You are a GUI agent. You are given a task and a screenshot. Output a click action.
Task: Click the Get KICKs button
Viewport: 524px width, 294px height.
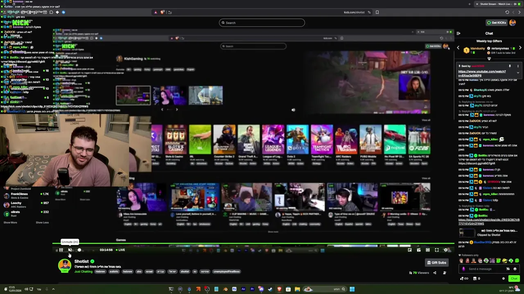coord(497,23)
